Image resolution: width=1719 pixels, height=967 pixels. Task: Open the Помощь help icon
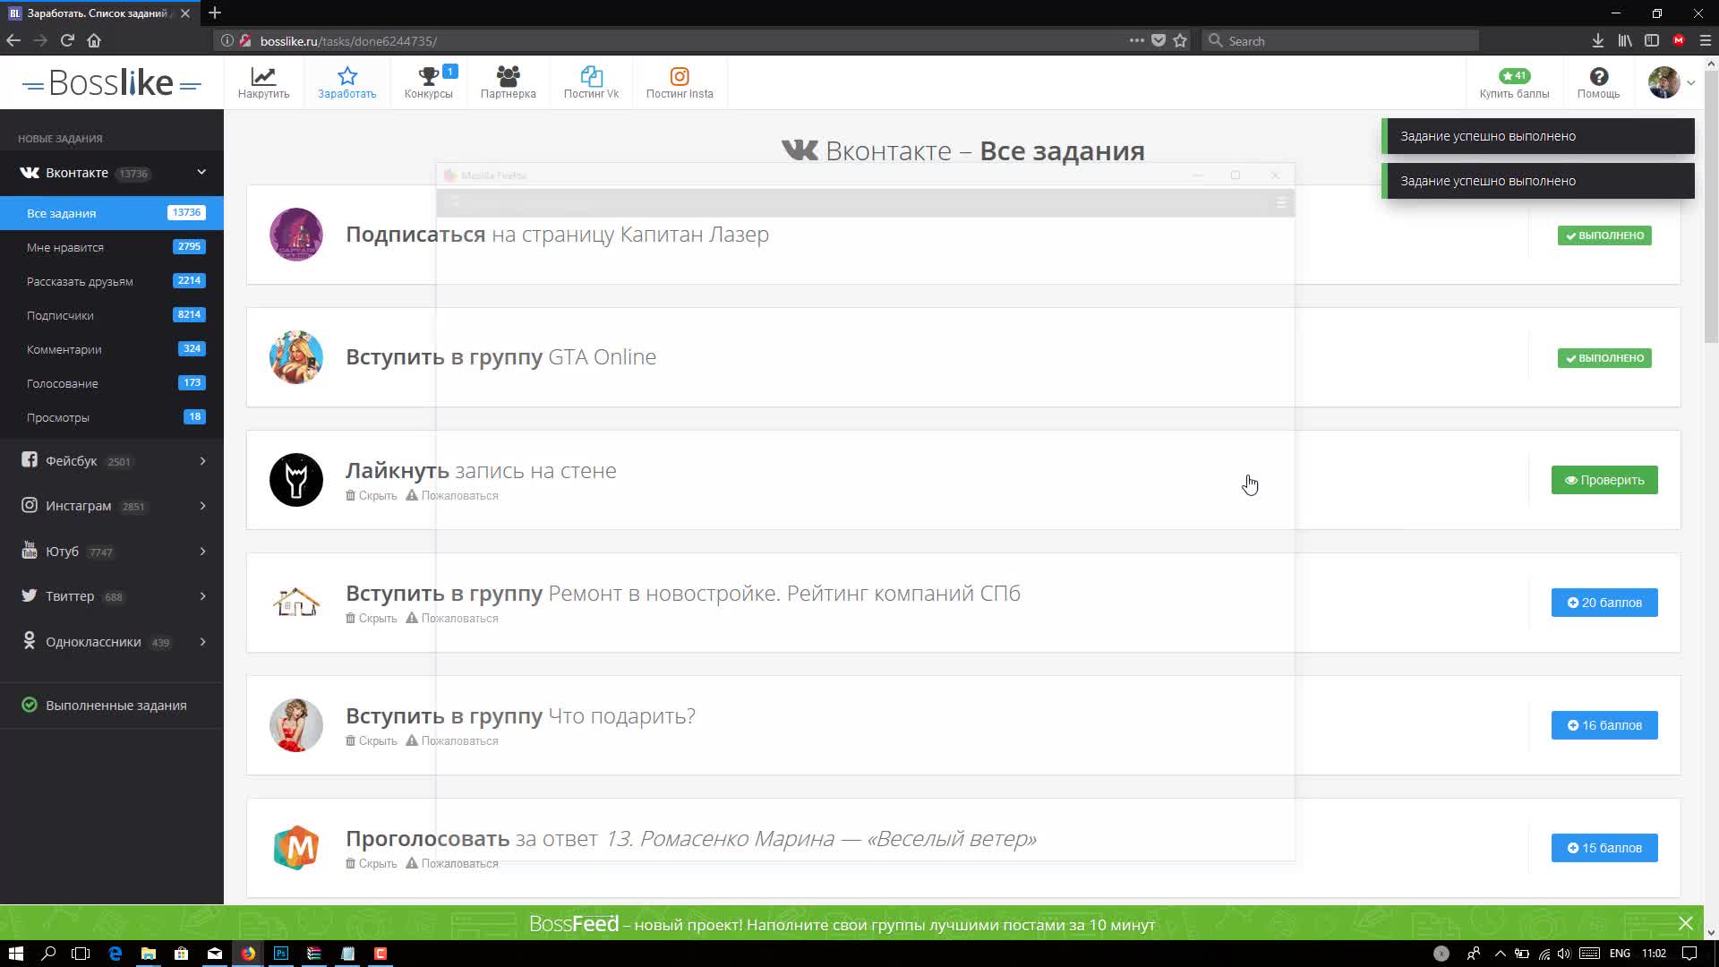(x=1598, y=82)
